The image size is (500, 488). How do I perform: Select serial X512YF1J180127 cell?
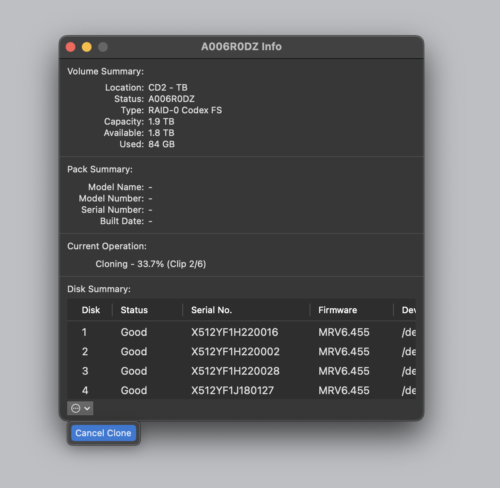(x=233, y=390)
